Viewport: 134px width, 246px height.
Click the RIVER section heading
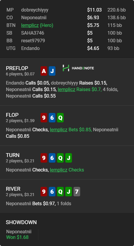13,189
